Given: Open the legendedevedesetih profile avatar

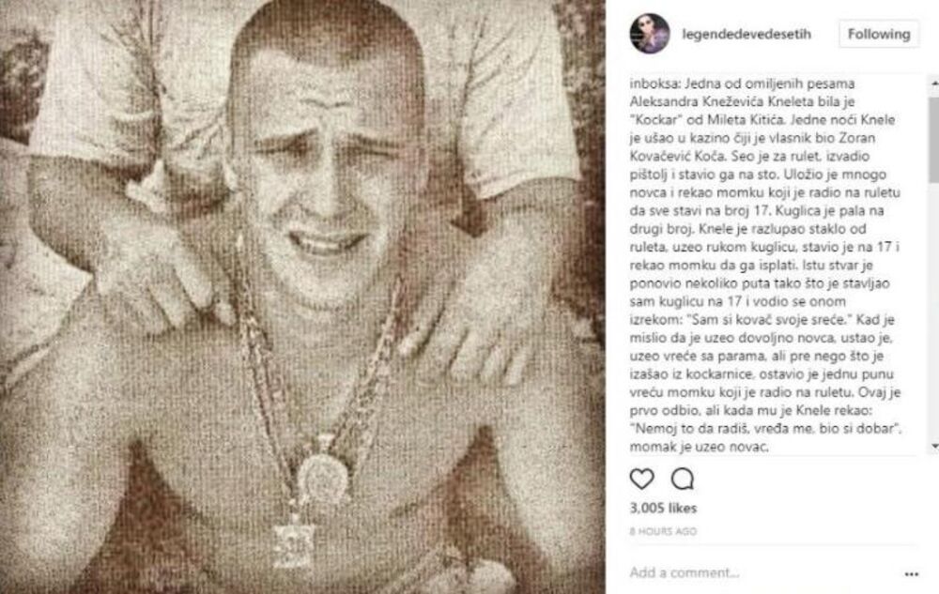Looking at the screenshot, I should pyautogui.click(x=650, y=34).
